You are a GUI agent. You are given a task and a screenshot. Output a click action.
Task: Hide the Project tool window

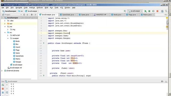coord(36,15)
